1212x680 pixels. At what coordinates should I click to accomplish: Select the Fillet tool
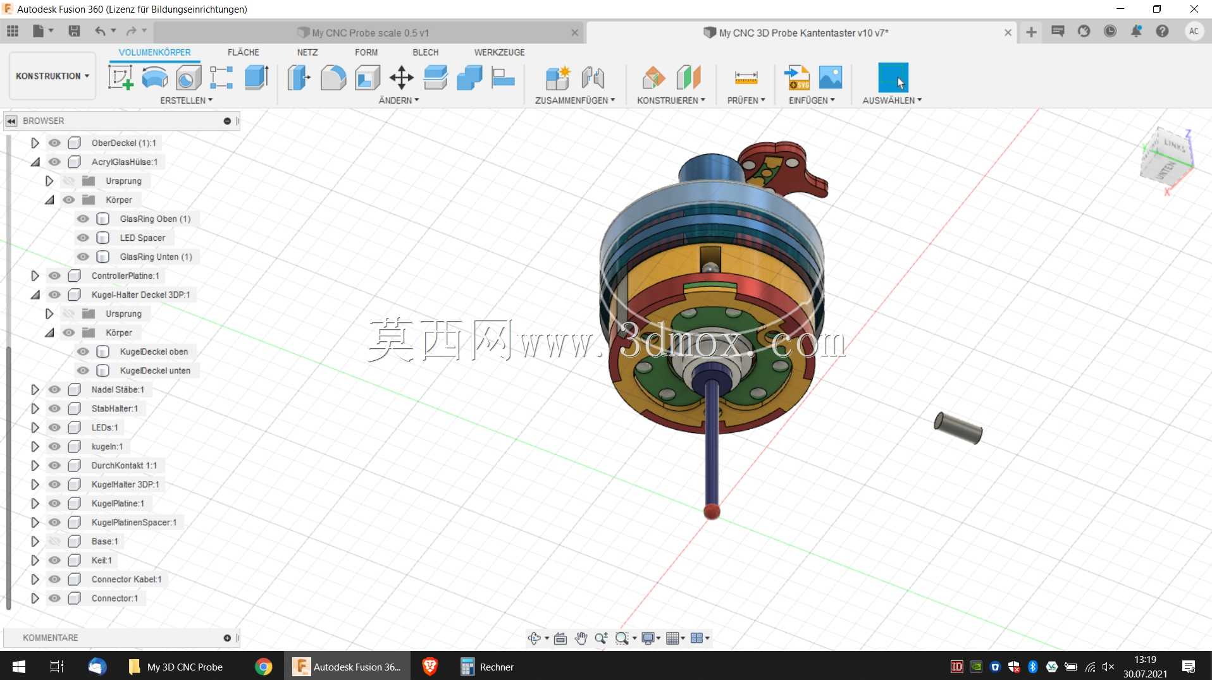[333, 78]
